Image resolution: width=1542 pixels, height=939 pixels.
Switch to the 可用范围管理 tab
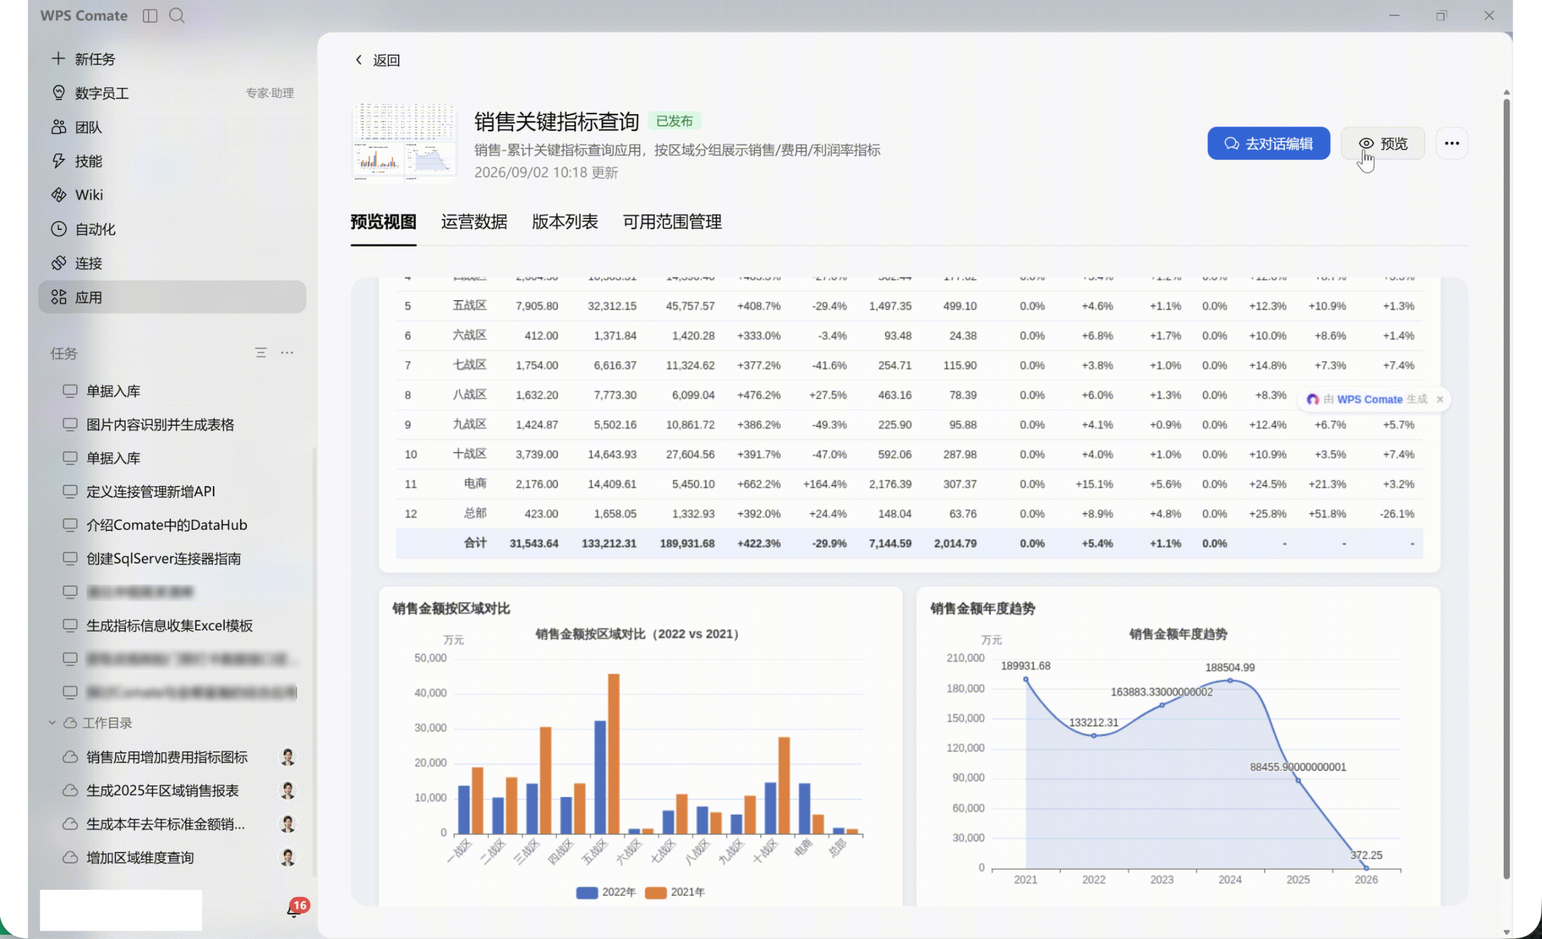(x=672, y=222)
